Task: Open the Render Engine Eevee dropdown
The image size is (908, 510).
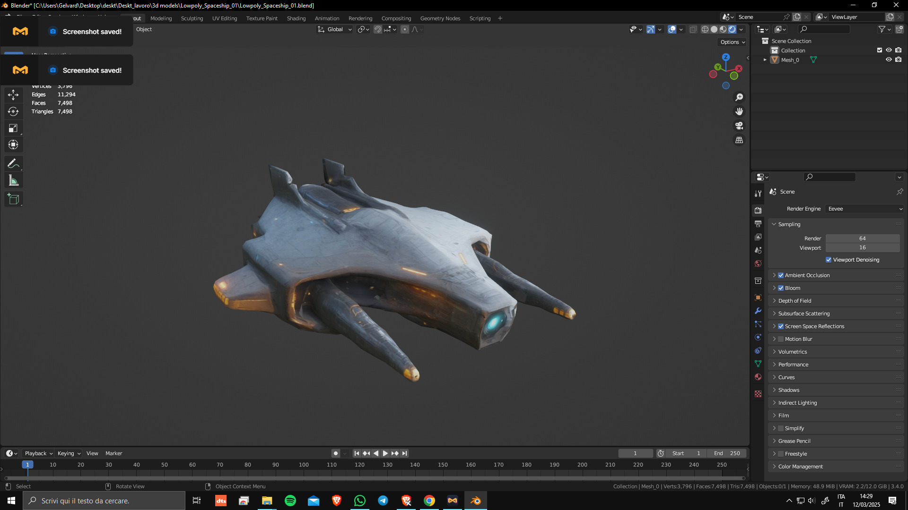Action: pos(864,209)
